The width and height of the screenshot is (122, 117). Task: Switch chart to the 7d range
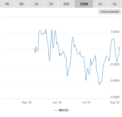(51, 4)
